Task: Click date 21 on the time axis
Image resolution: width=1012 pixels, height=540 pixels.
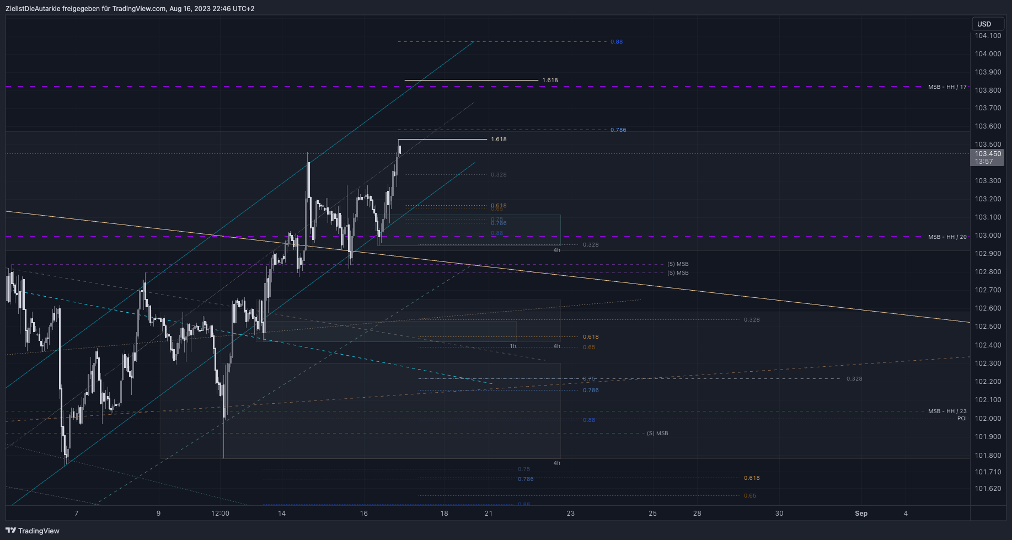Action: click(489, 514)
